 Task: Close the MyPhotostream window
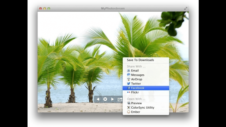pos(41,9)
